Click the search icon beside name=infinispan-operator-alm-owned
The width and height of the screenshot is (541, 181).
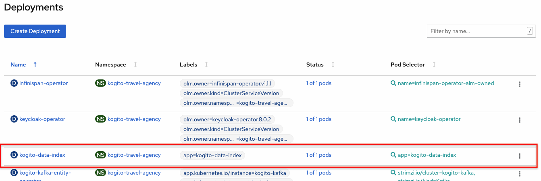coord(393,83)
